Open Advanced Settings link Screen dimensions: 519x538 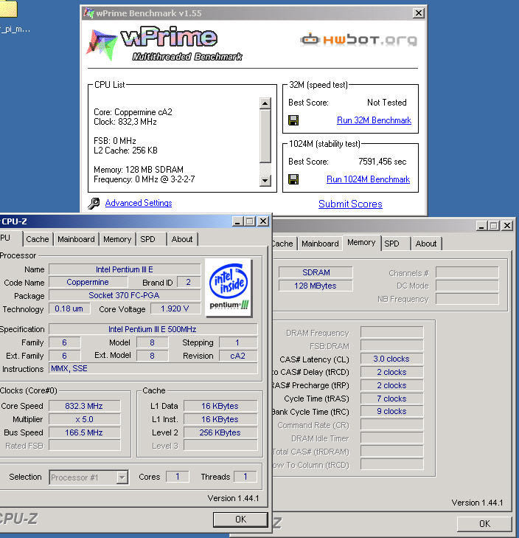pyautogui.click(x=139, y=203)
